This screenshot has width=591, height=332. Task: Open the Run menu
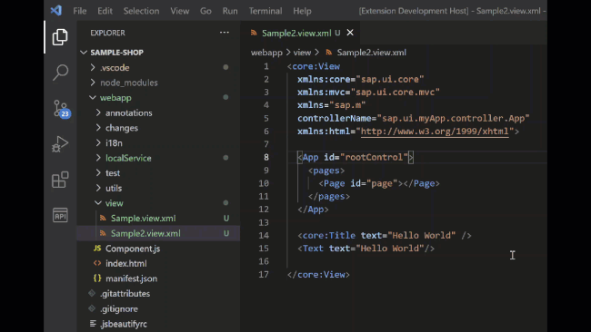pos(230,11)
